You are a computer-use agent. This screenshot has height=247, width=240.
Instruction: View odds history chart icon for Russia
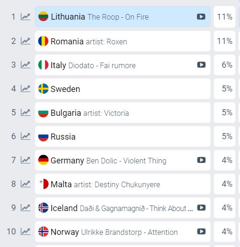[25, 136]
